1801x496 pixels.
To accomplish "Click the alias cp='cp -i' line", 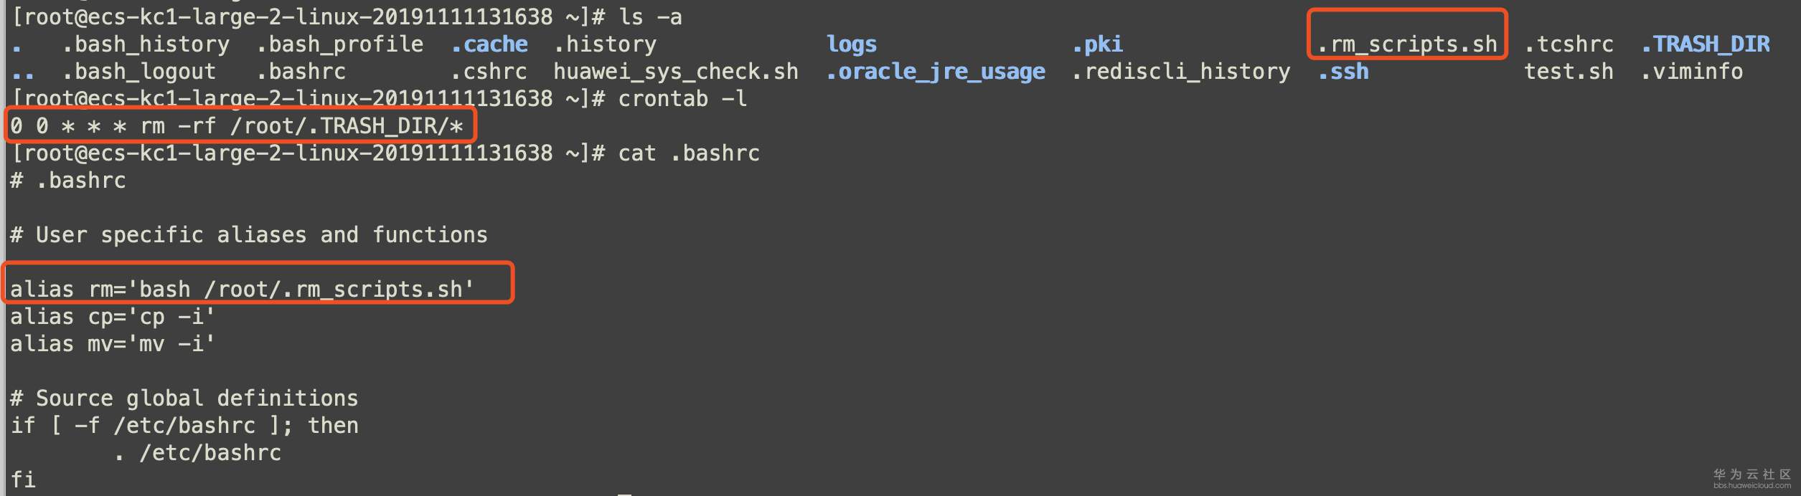I will [112, 317].
